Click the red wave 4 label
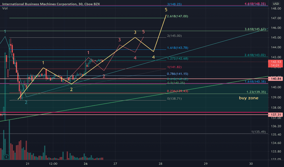This screenshot has width=284, height=167. [x=135, y=58]
